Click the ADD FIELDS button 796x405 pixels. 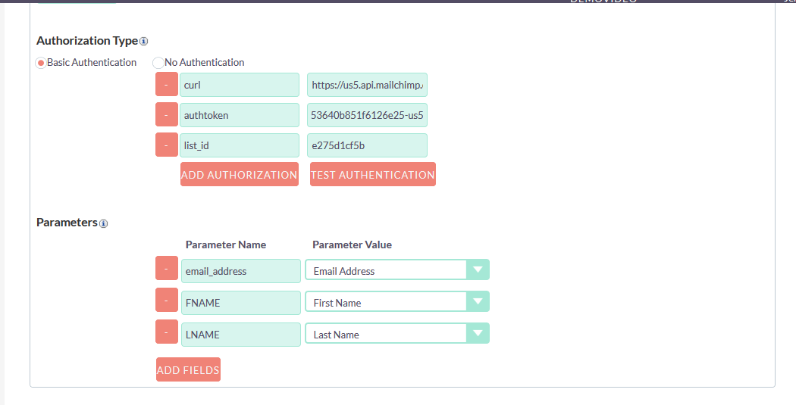(188, 369)
